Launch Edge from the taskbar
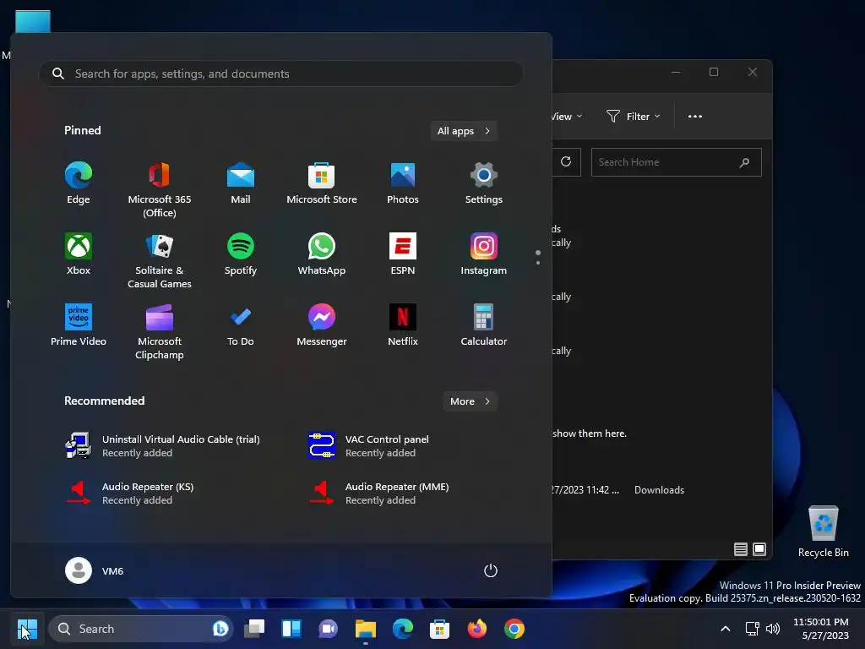865x649 pixels. 403,629
